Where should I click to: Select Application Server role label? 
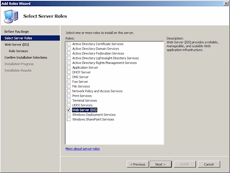pos(85,68)
